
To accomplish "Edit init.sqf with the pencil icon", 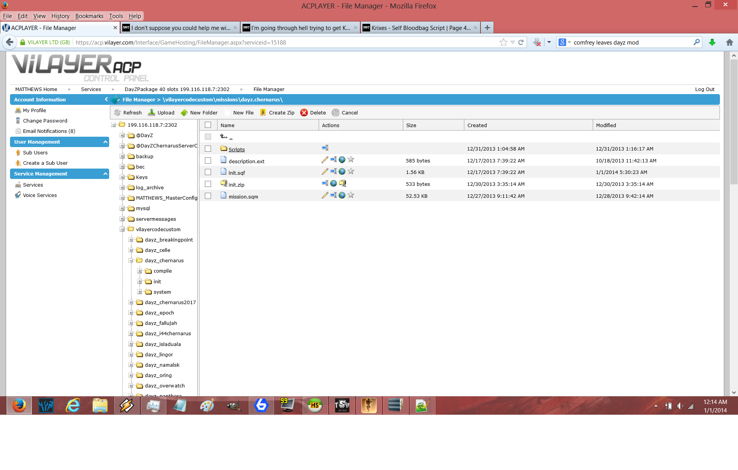I will [325, 171].
